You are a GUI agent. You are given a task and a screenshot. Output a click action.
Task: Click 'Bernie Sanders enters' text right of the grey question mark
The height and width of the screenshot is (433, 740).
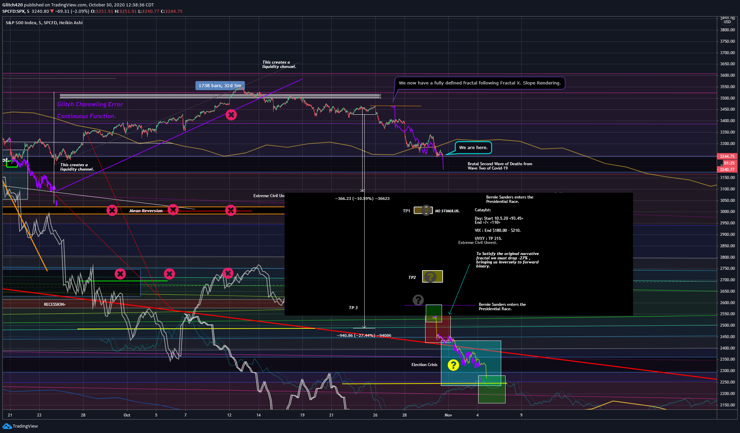click(x=502, y=306)
